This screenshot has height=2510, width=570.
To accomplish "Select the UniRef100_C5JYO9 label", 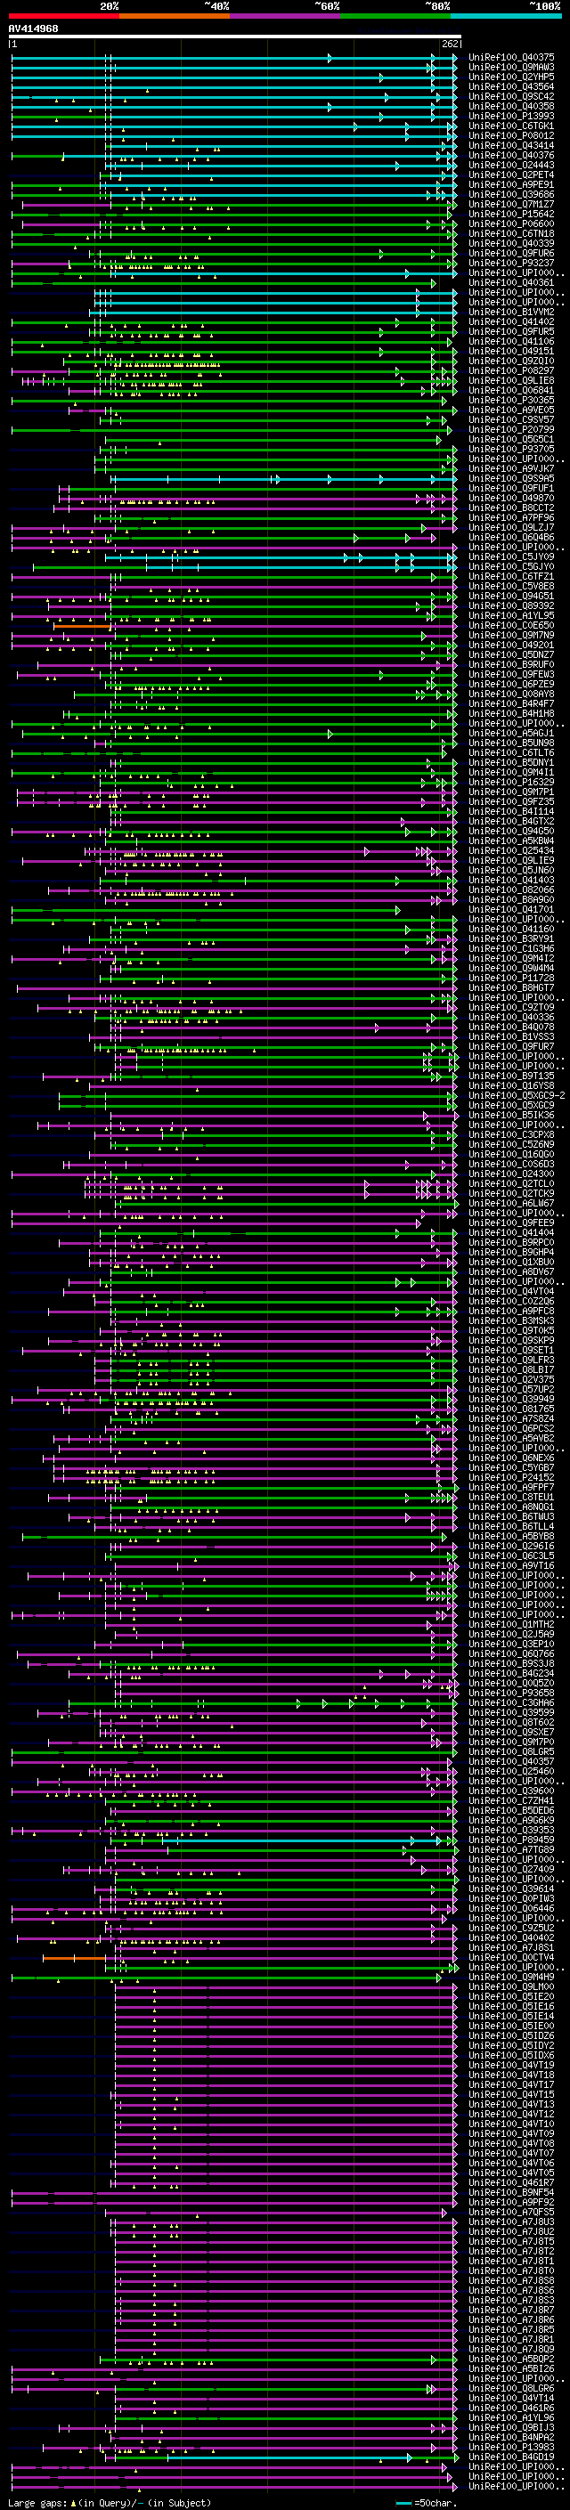I will point(511,557).
